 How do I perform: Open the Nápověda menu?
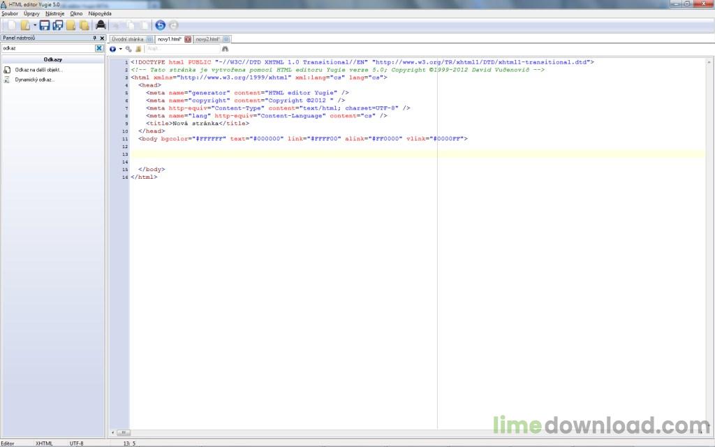(x=100, y=14)
